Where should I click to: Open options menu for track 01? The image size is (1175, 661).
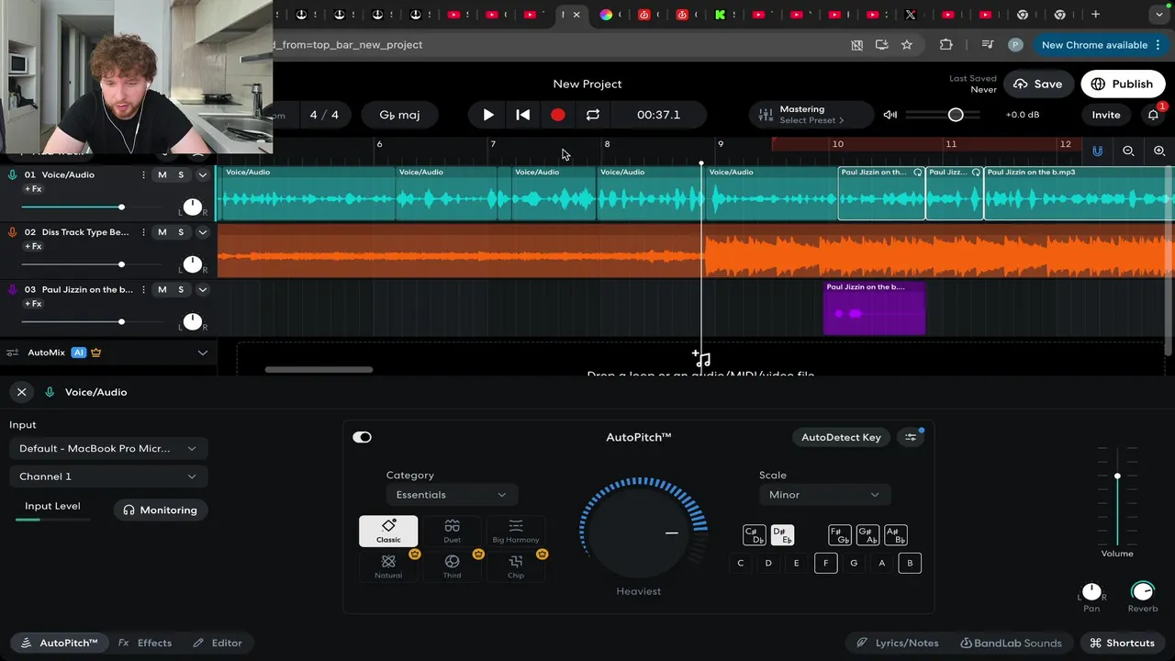(x=143, y=174)
